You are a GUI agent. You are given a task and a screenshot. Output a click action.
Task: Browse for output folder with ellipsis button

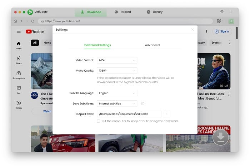click(x=167, y=114)
